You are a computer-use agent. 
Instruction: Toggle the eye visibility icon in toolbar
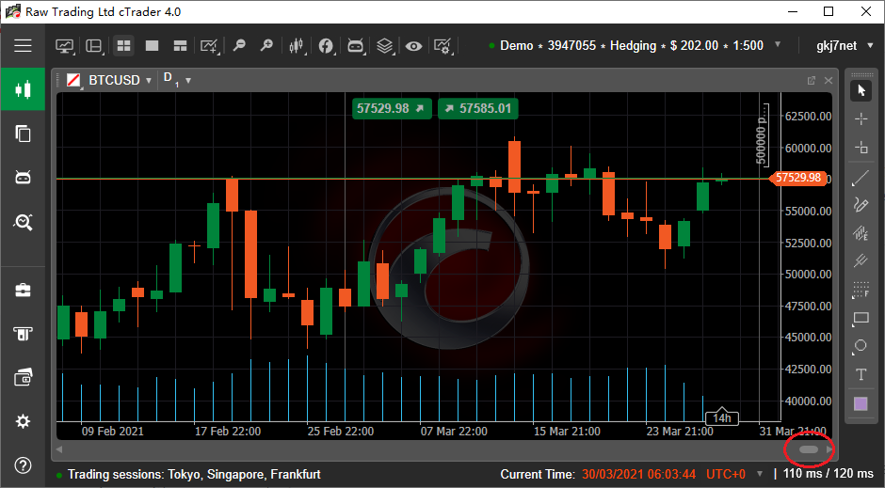coord(413,45)
